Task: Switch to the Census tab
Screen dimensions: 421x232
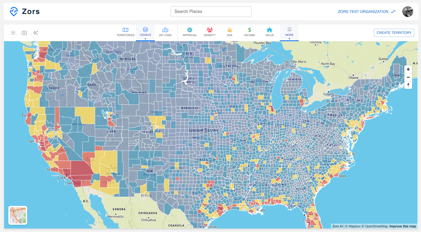Action: pyautogui.click(x=145, y=32)
